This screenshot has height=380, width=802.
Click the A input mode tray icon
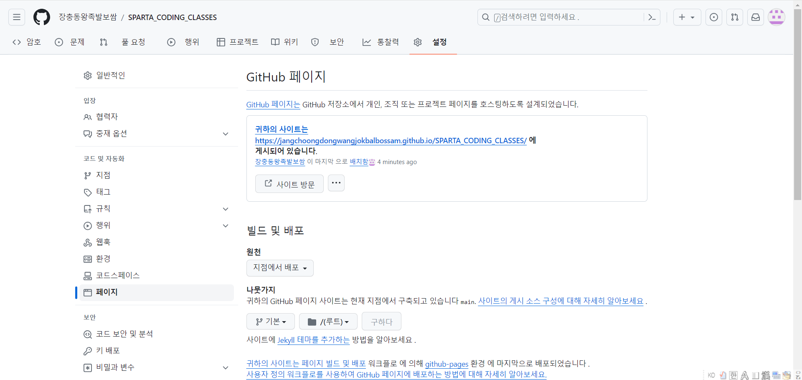coord(744,375)
